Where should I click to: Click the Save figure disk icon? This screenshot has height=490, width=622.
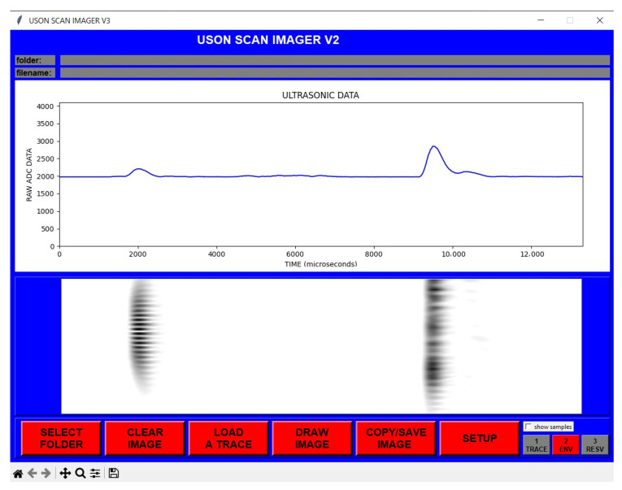(114, 473)
